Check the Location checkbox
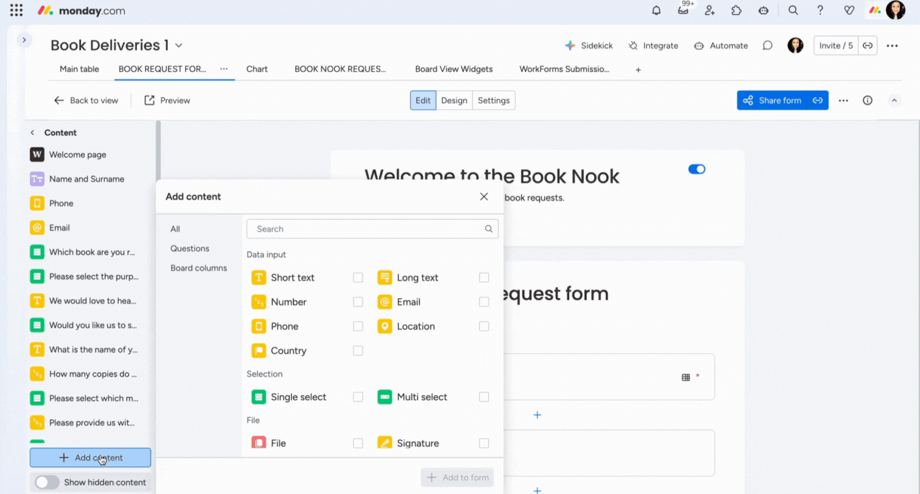The width and height of the screenshot is (920, 494). pyautogui.click(x=484, y=326)
